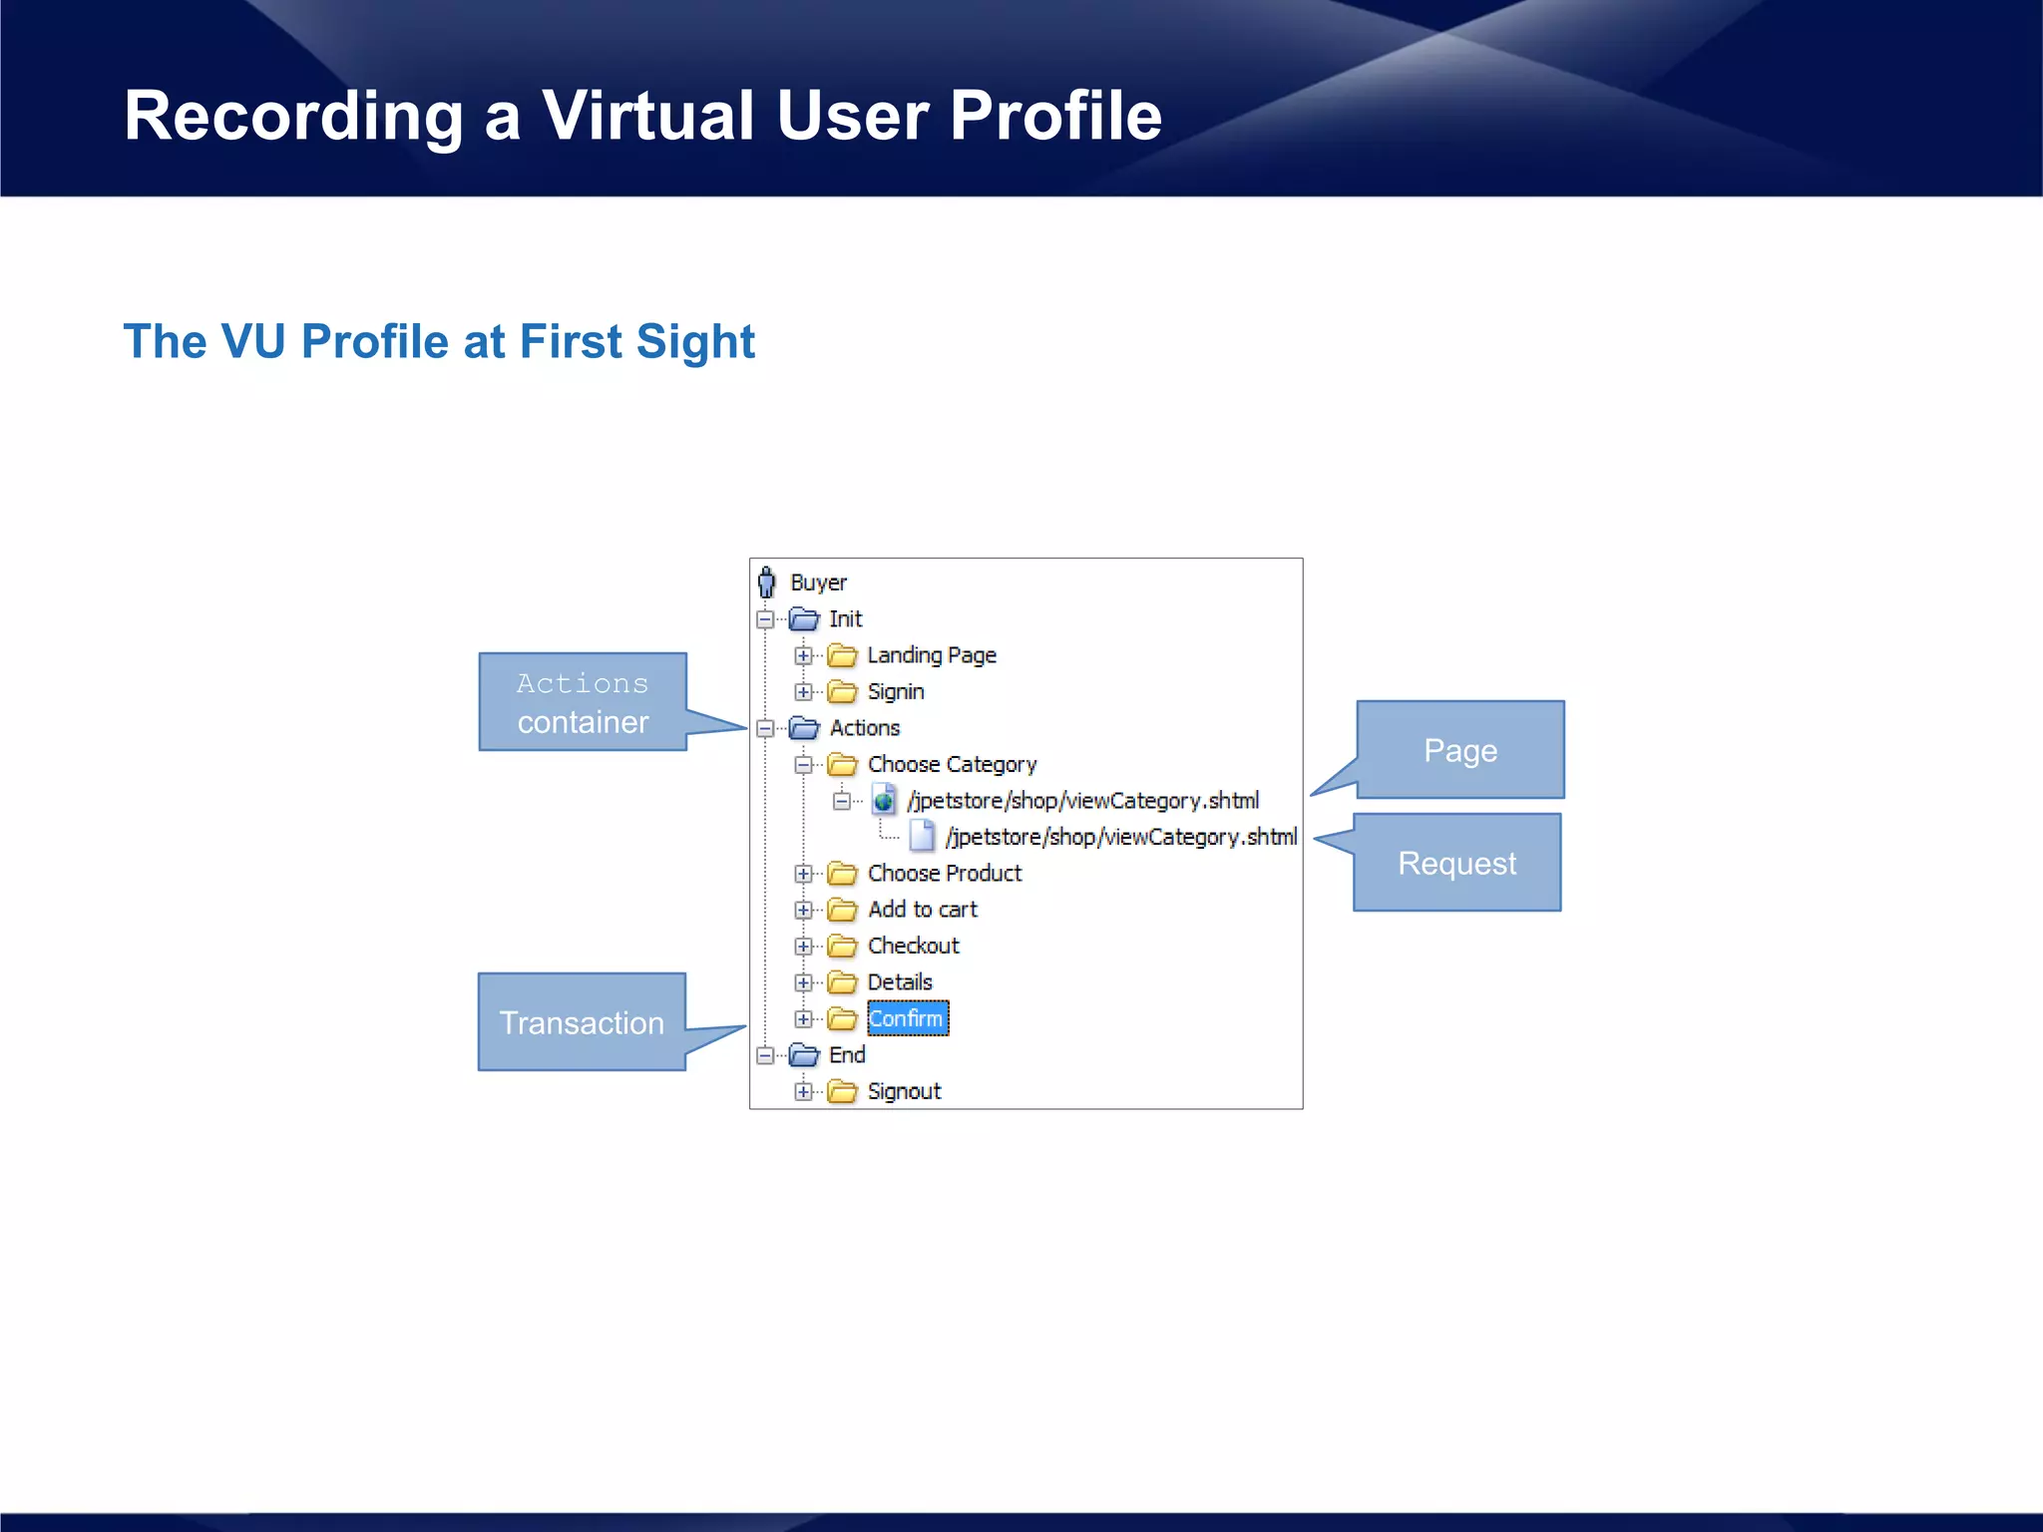2043x1532 pixels.
Task: Click the Buyer virtual user icon
Action: (766, 582)
